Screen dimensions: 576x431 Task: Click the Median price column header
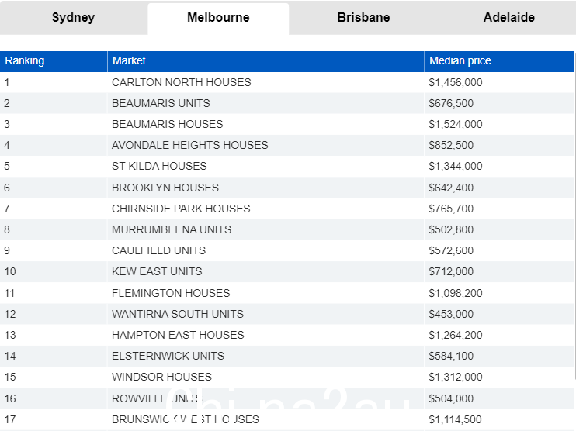point(499,61)
